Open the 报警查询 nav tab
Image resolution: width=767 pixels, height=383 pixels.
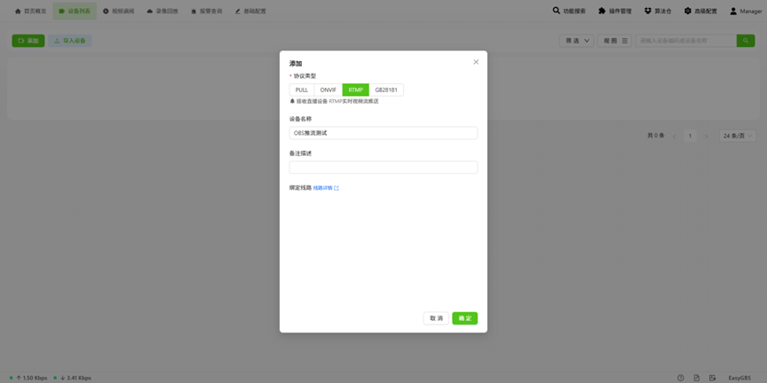[x=207, y=11]
